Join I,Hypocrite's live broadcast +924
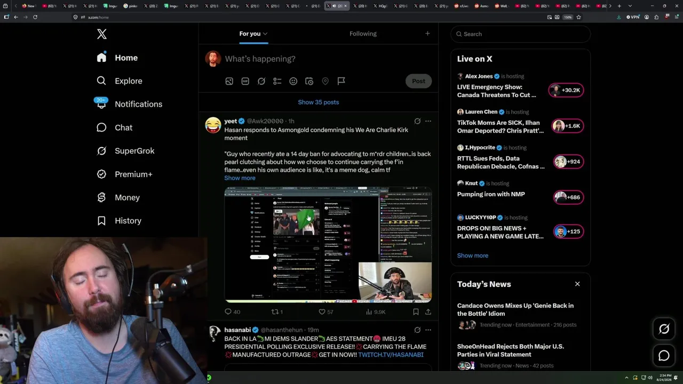 click(x=568, y=162)
